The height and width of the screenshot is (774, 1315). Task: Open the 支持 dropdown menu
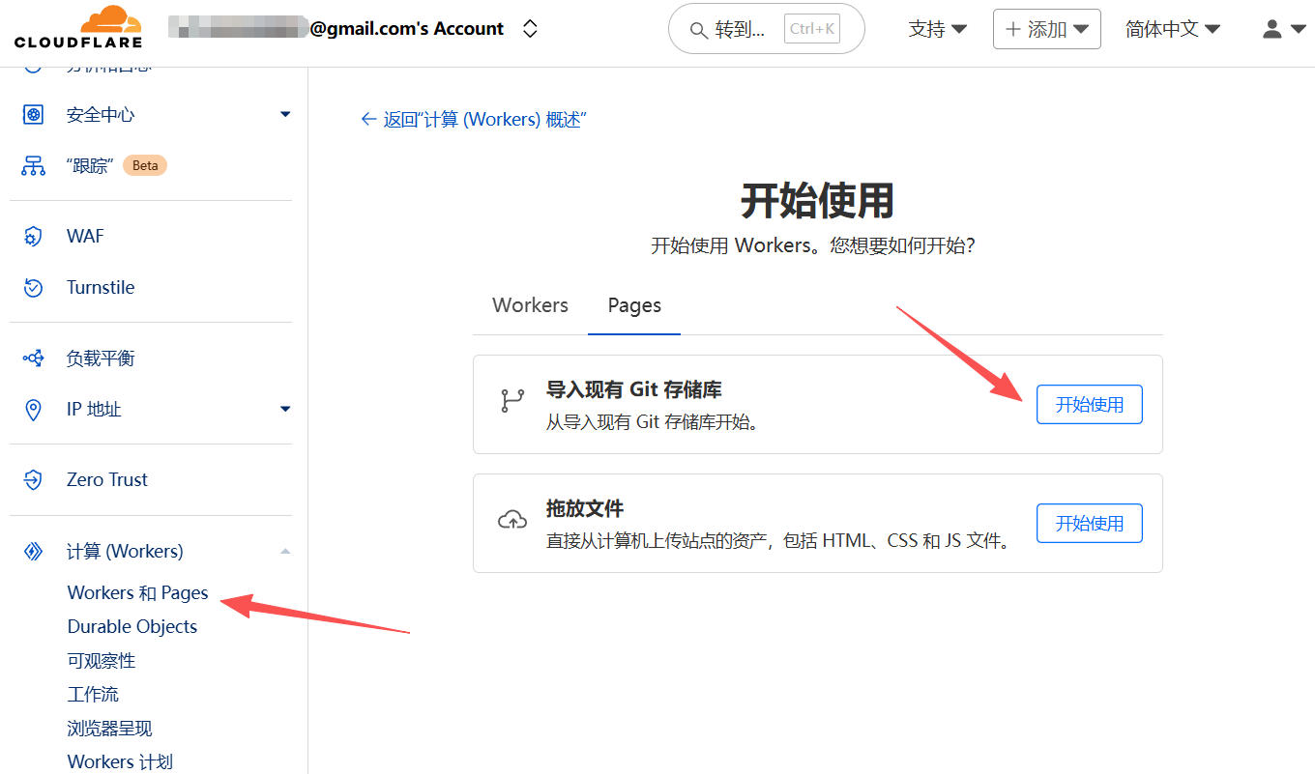pyautogui.click(x=937, y=30)
